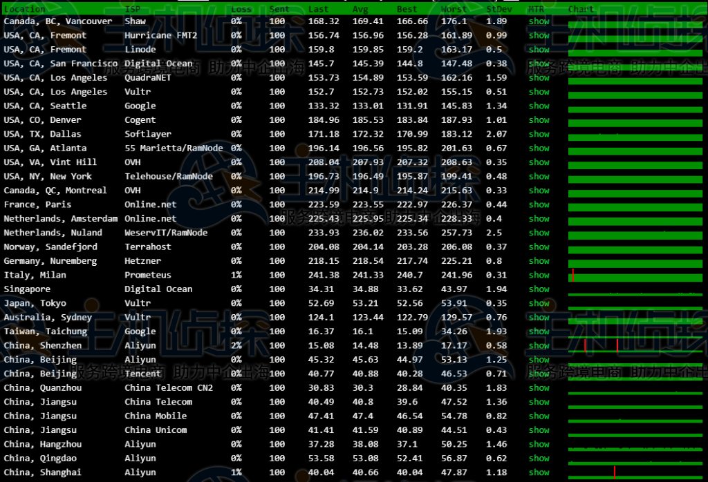Select the 'China Telecom CN2' ISP cell
The image size is (708, 482).
(x=169, y=388)
